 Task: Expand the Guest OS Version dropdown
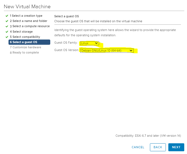tap(107, 51)
